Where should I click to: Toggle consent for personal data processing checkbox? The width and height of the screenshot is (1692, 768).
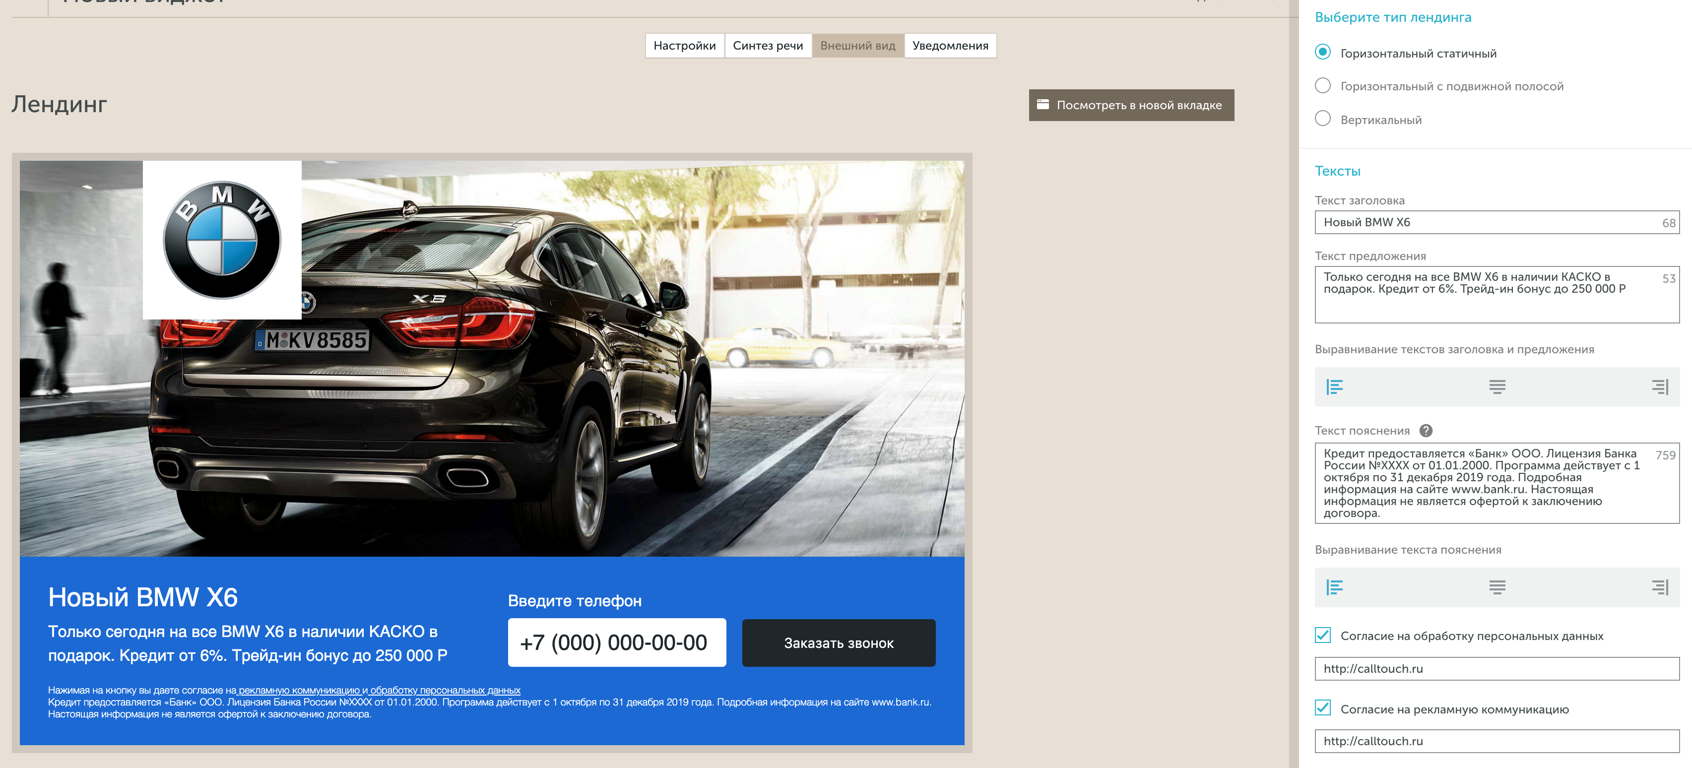(x=1323, y=636)
